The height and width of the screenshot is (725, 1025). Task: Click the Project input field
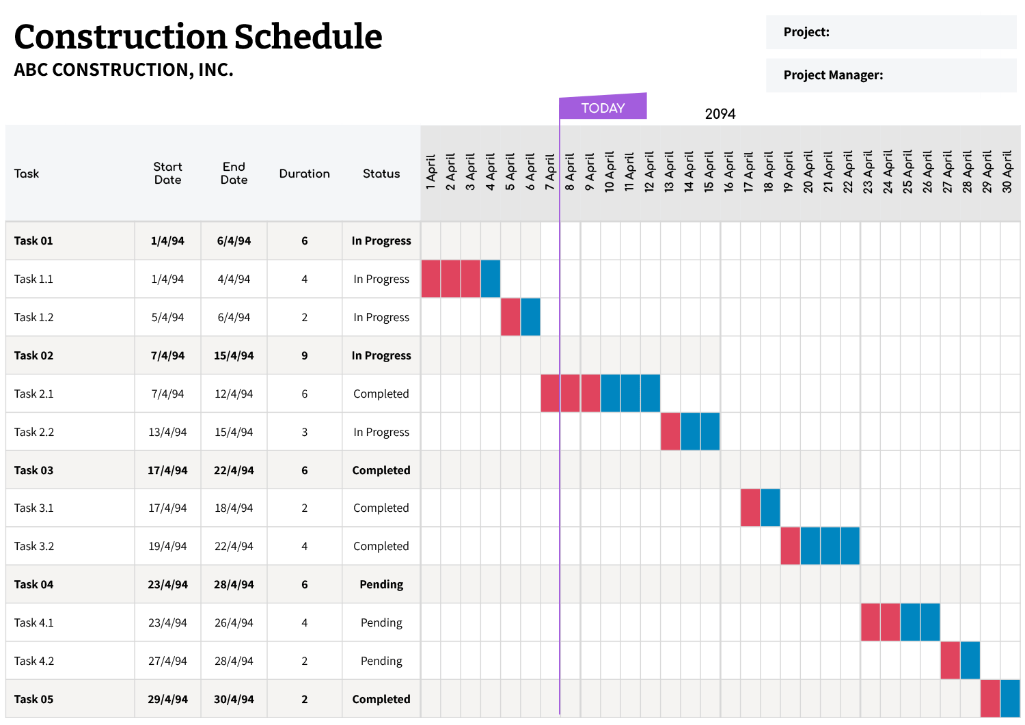921,32
